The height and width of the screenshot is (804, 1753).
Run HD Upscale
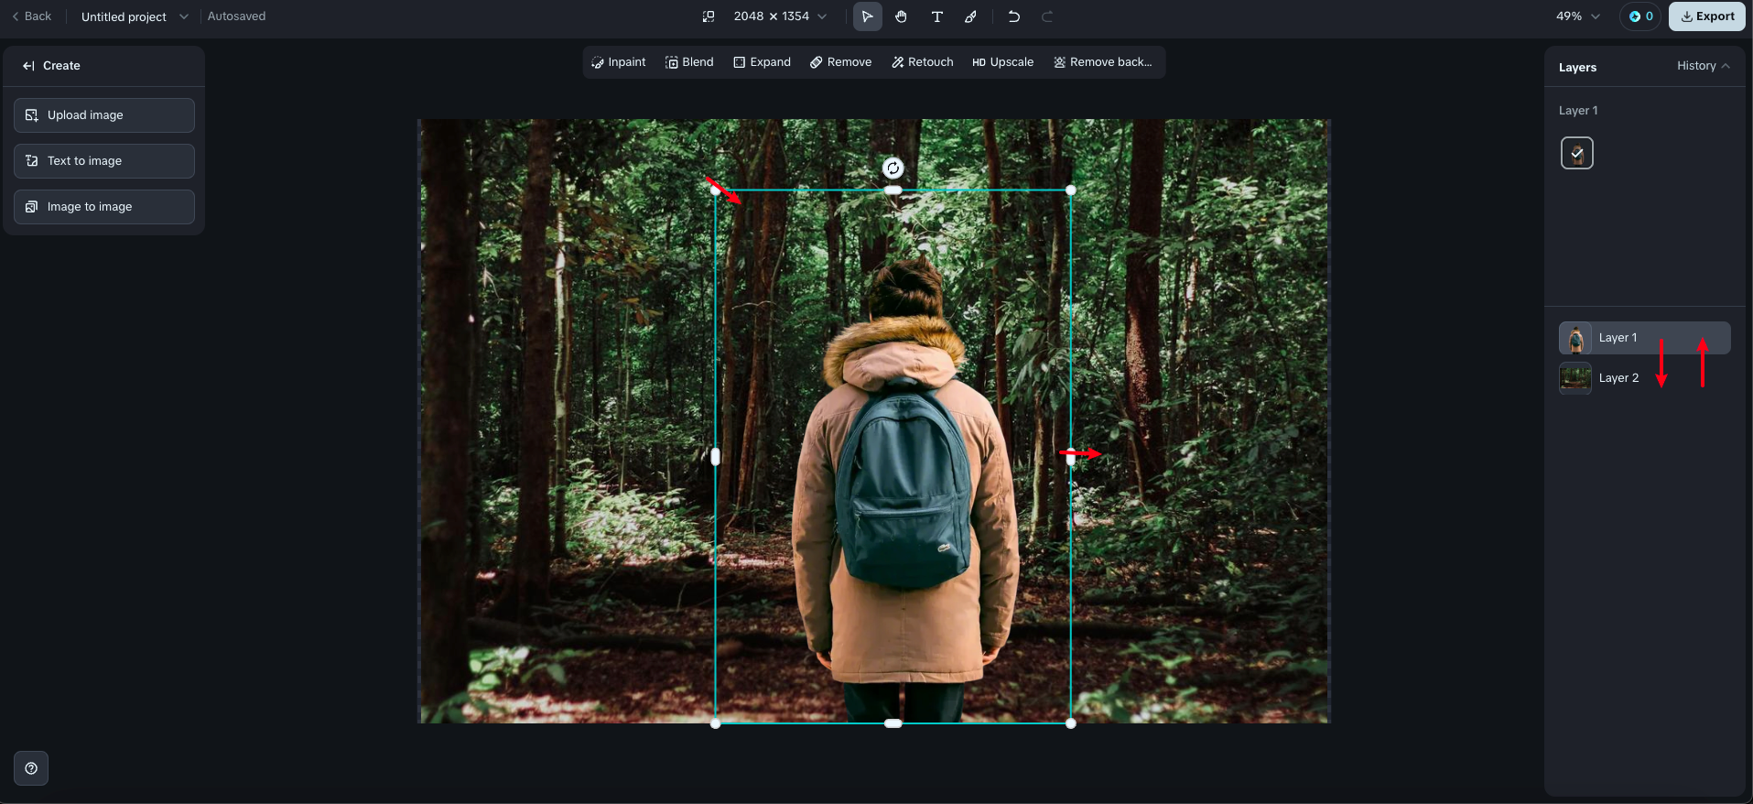(1002, 62)
